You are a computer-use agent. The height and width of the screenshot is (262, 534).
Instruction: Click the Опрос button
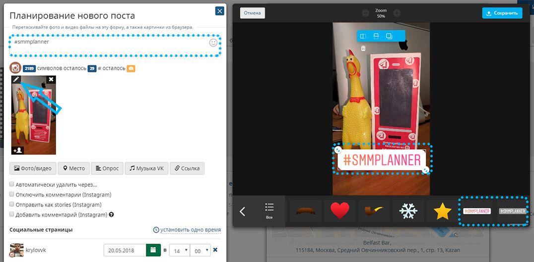107,168
